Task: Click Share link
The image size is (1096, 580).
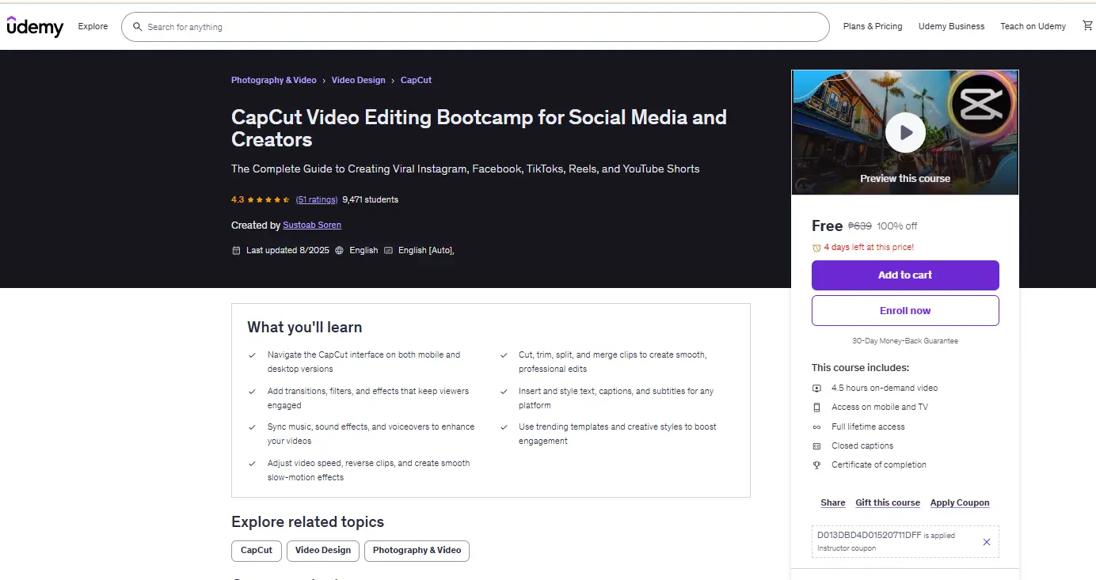Action: pos(833,503)
